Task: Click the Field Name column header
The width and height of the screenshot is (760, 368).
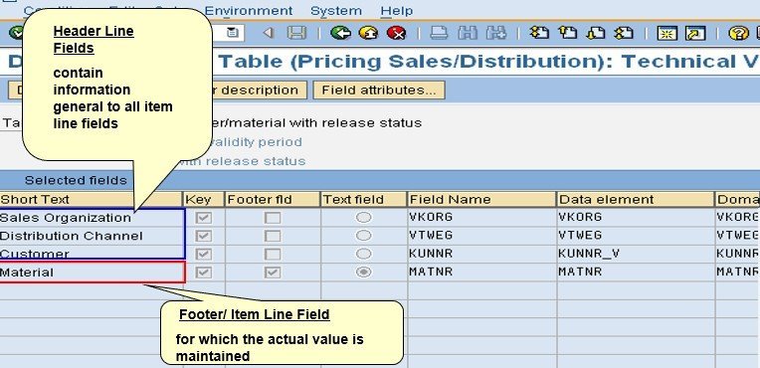Action: click(481, 199)
